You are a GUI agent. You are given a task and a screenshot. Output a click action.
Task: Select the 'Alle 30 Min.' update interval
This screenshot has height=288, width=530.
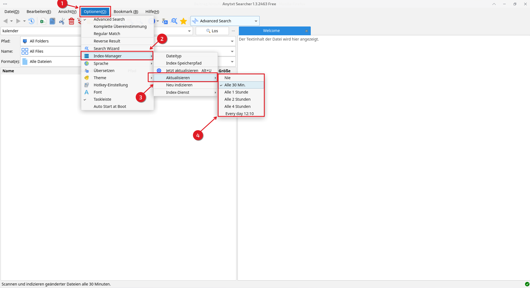coord(235,85)
